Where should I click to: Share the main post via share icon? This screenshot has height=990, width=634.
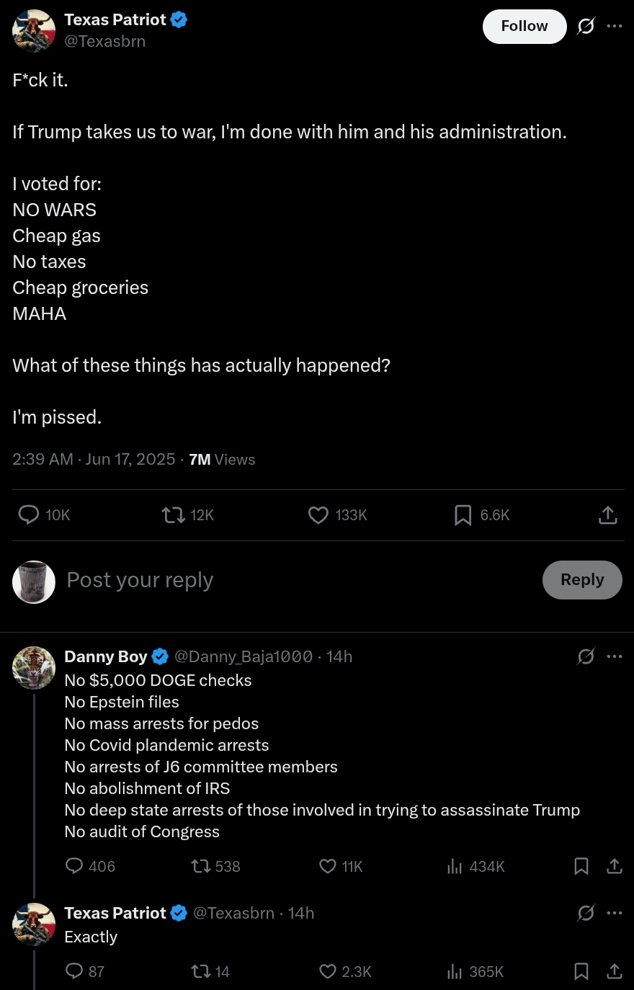pos(608,515)
